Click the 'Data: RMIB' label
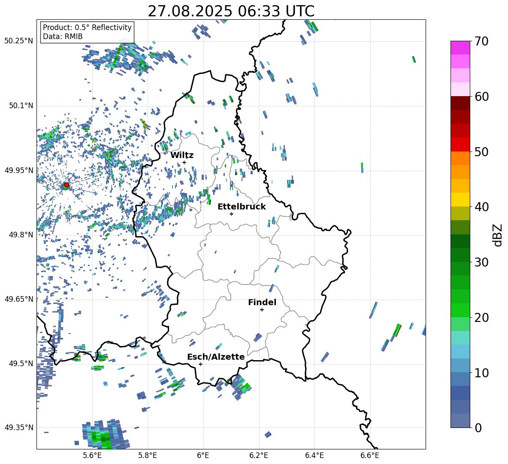 pyautogui.click(x=63, y=36)
